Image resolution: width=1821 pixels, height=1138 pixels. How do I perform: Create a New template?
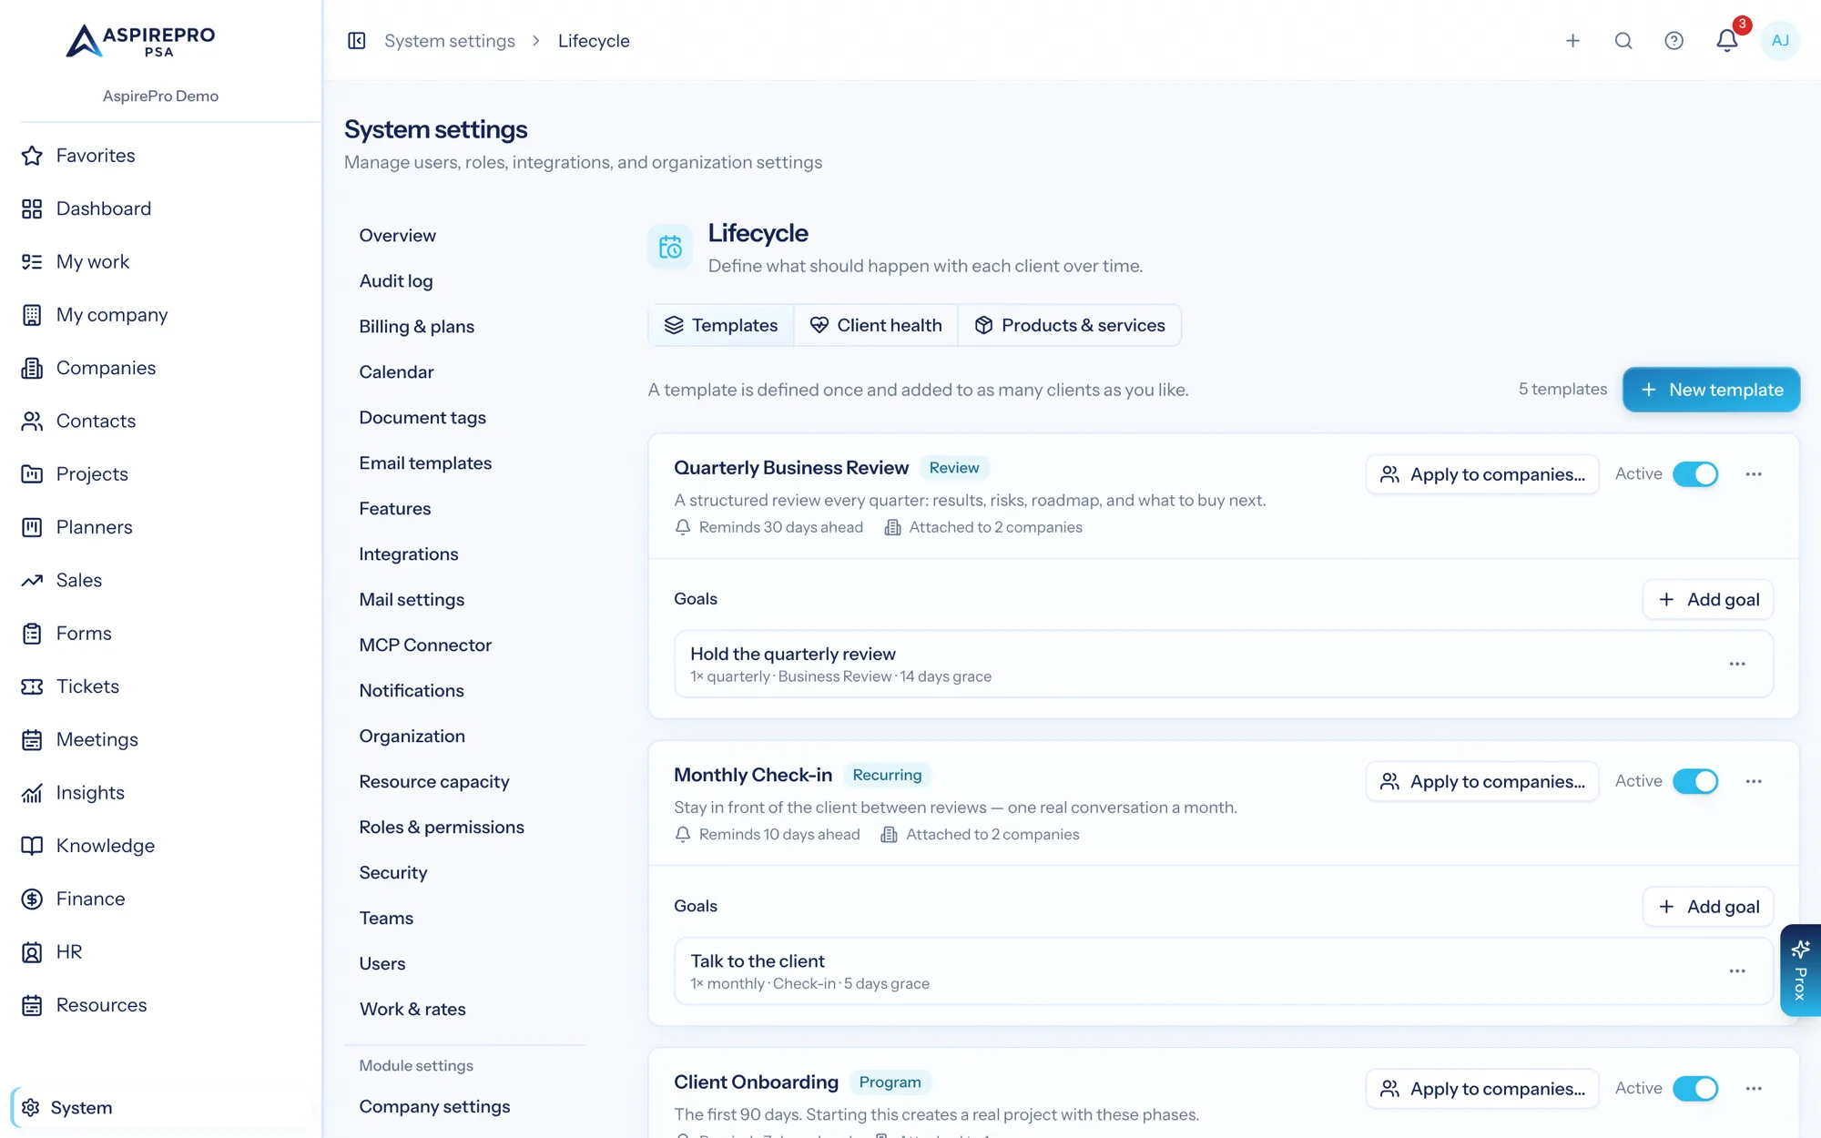[x=1711, y=390]
